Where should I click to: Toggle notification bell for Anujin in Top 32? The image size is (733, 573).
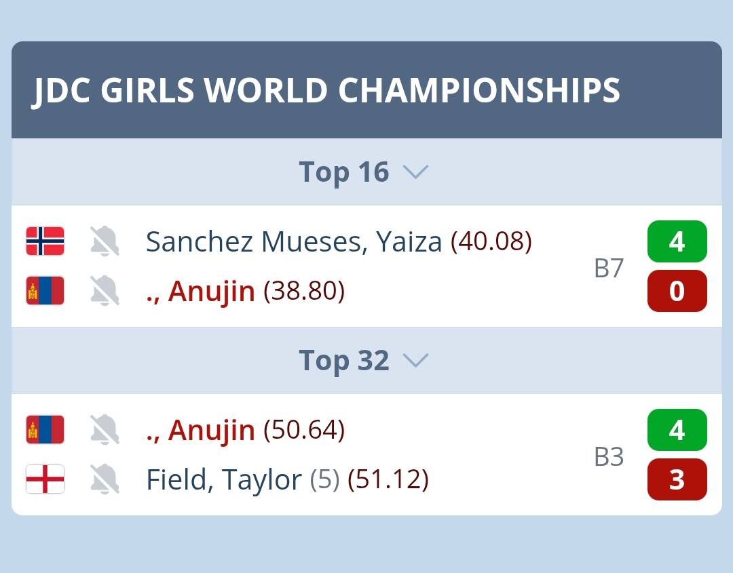[x=105, y=430]
